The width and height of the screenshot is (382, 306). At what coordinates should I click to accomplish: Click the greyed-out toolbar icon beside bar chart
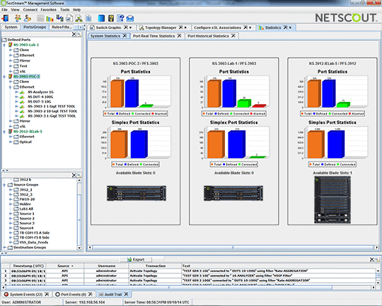(40, 18)
